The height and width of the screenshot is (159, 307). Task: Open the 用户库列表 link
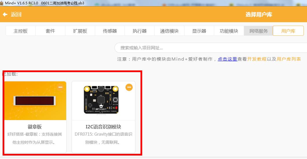288,59
